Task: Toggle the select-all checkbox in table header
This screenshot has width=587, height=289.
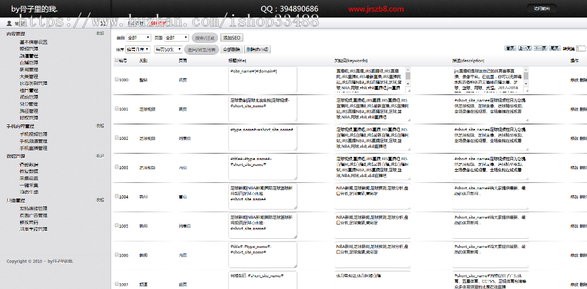Action: click(x=117, y=61)
